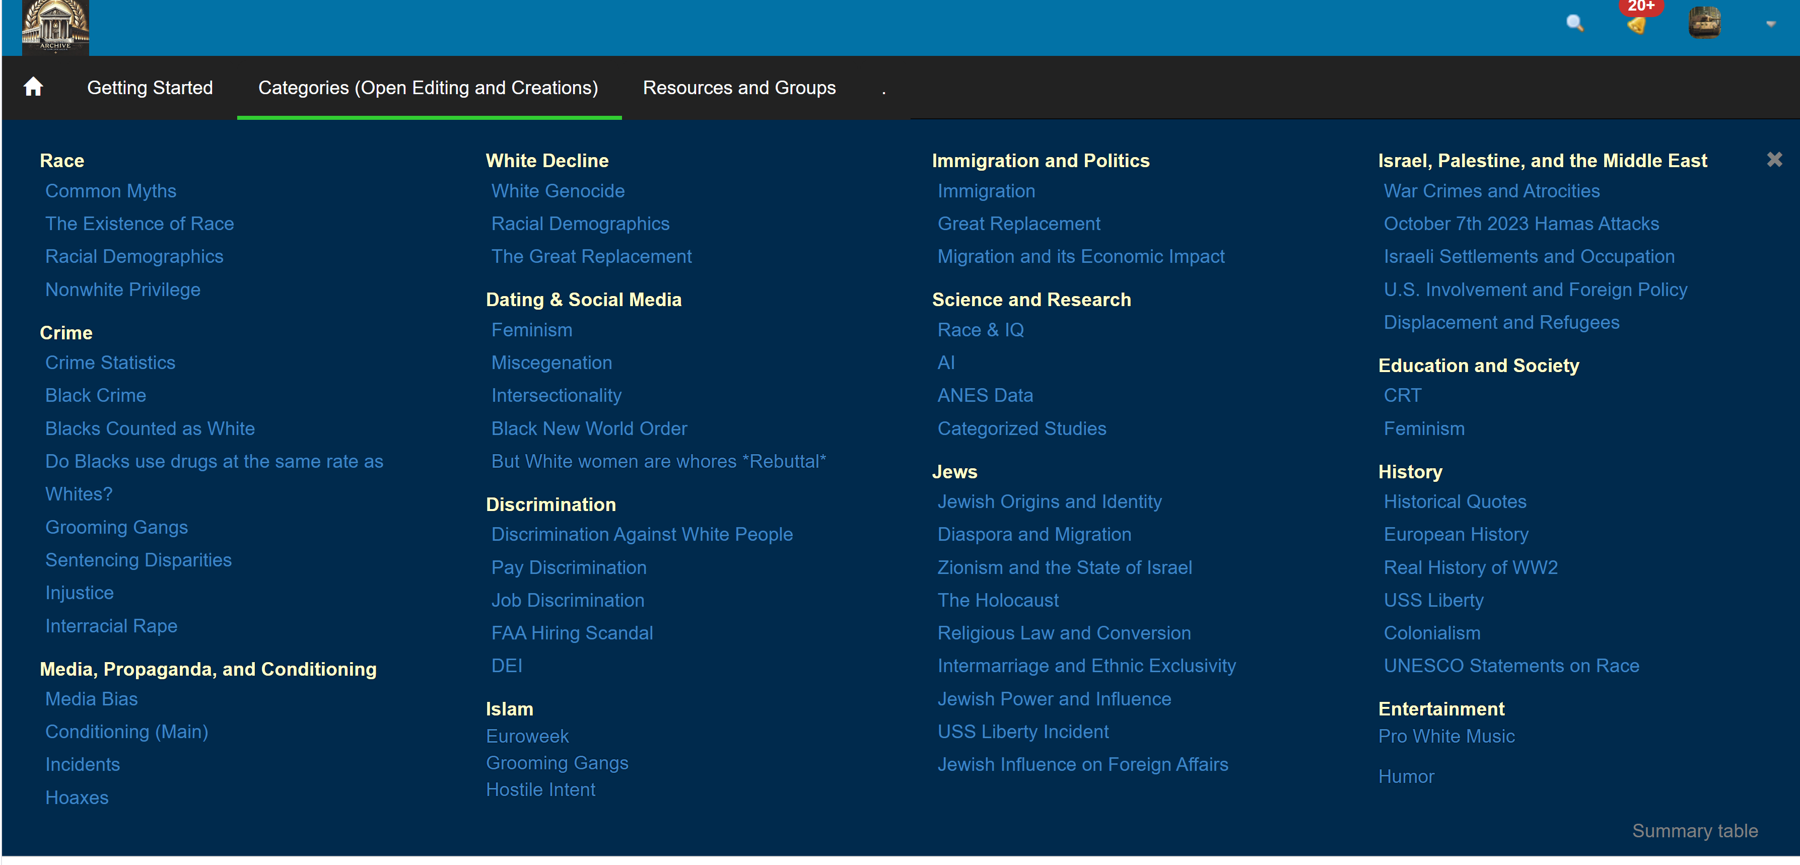This screenshot has width=1800, height=865.
Task: Open Diaspora and Migration link
Action: pyautogui.click(x=1033, y=535)
